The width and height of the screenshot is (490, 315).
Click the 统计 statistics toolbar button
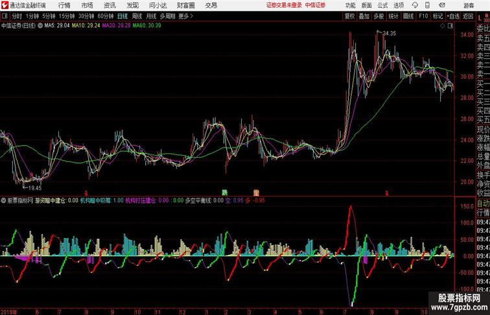pyautogui.click(x=393, y=16)
